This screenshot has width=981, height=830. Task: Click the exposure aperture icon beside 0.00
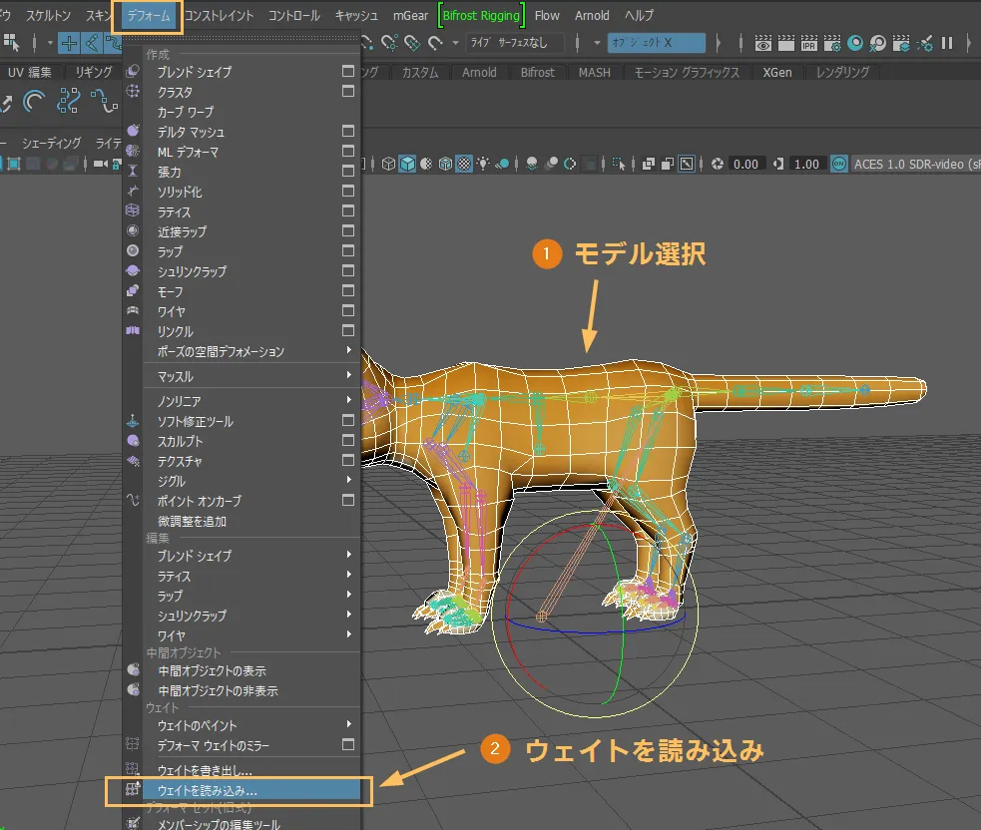717,164
